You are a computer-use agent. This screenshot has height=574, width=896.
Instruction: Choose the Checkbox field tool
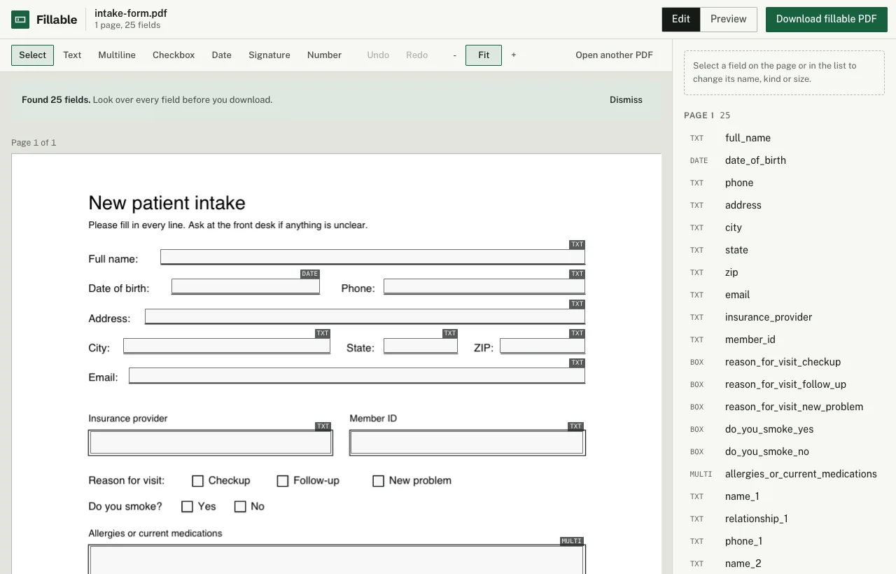tap(174, 55)
